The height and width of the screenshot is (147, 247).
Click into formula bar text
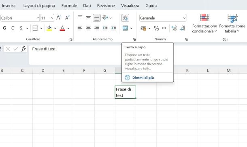coord(44,49)
